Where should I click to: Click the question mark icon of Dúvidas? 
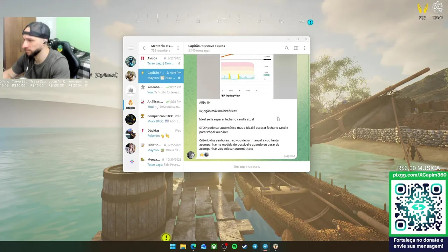click(x=142, y=131)
